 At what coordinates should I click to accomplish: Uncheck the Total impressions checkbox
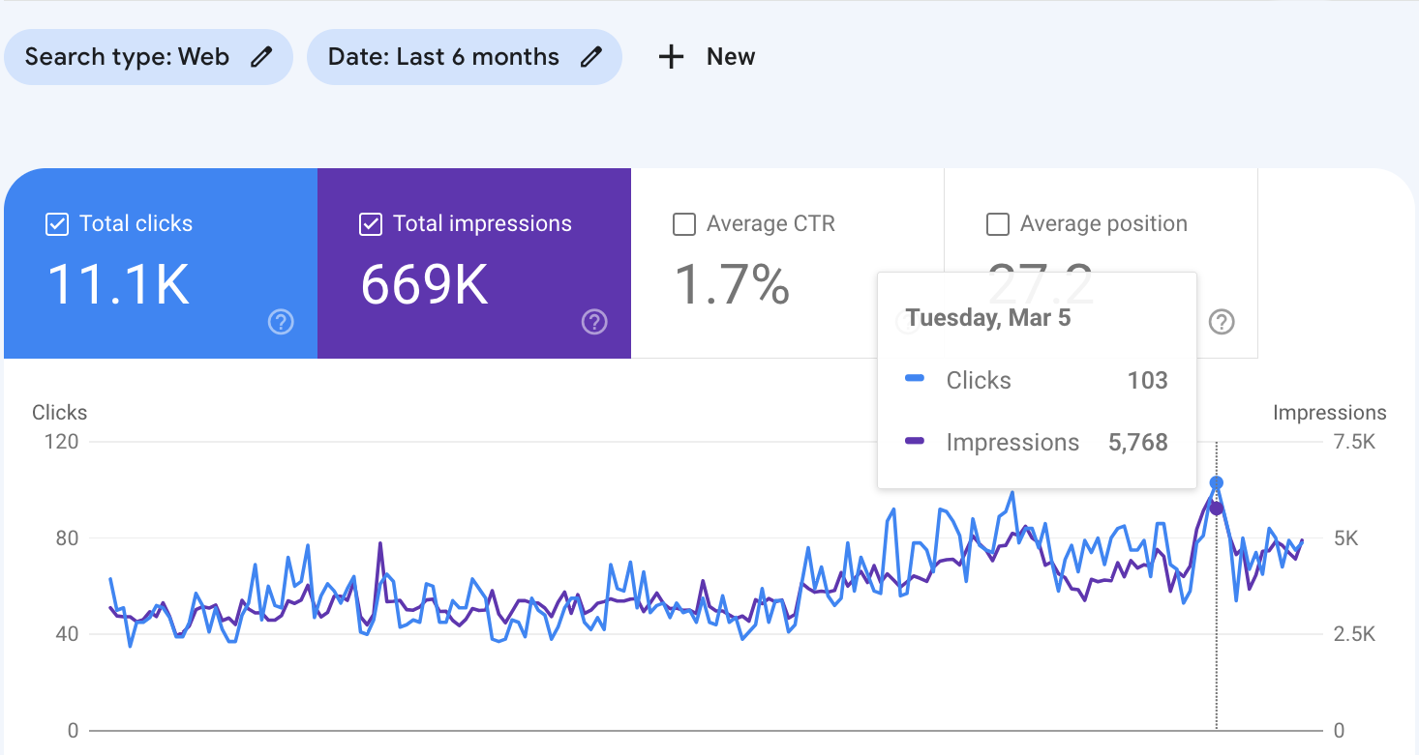click(x=371, y=224)
